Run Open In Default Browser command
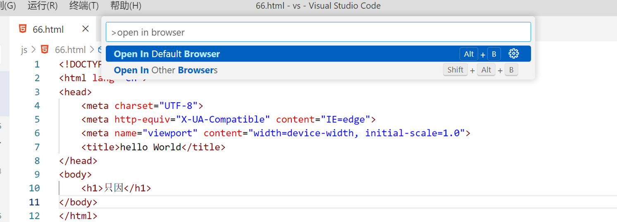The image size is (617, 222). click(x=318, y=54)
